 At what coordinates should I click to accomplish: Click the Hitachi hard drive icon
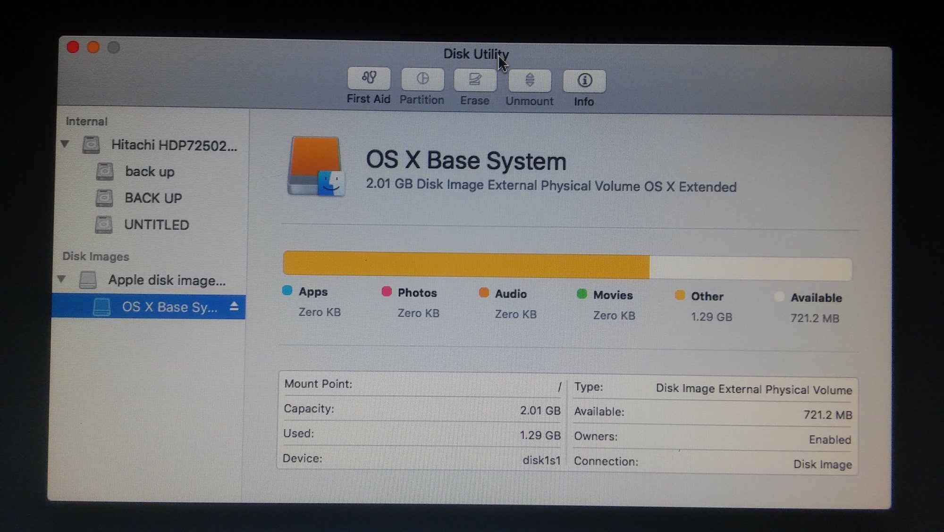click(x=91, y=144)
